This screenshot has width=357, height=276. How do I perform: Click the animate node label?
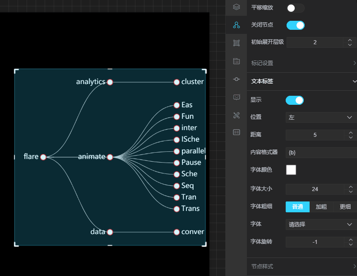point(92,157)
